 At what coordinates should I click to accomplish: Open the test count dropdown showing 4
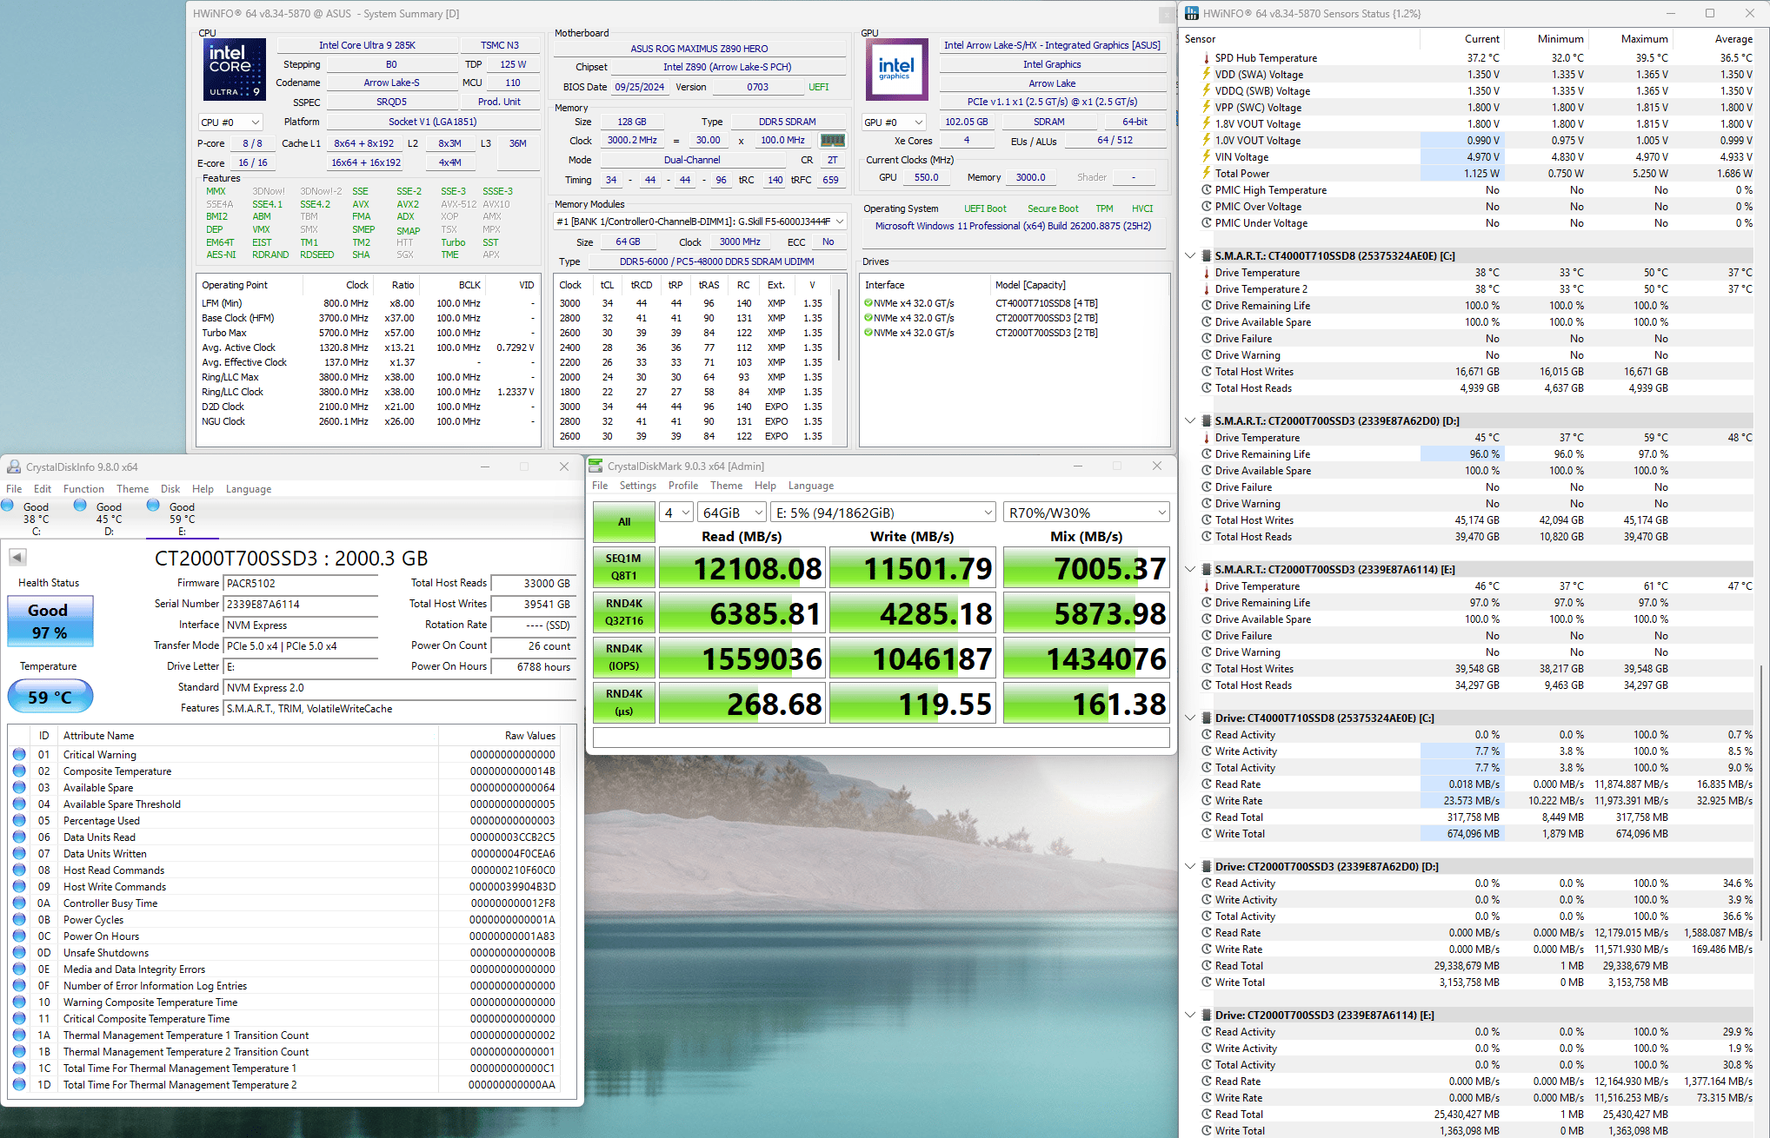pyautogui.click(x=676, y=513)
